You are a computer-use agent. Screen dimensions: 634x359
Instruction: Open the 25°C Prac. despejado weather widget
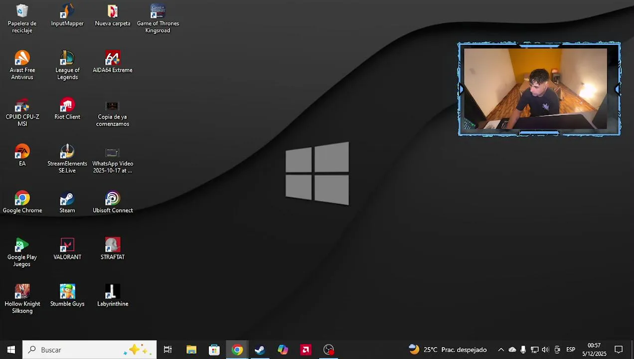(448, 350)
